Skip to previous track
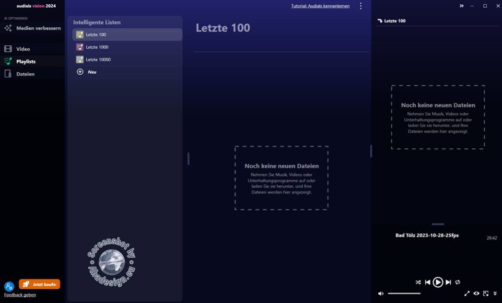 (x=427, y=282)
